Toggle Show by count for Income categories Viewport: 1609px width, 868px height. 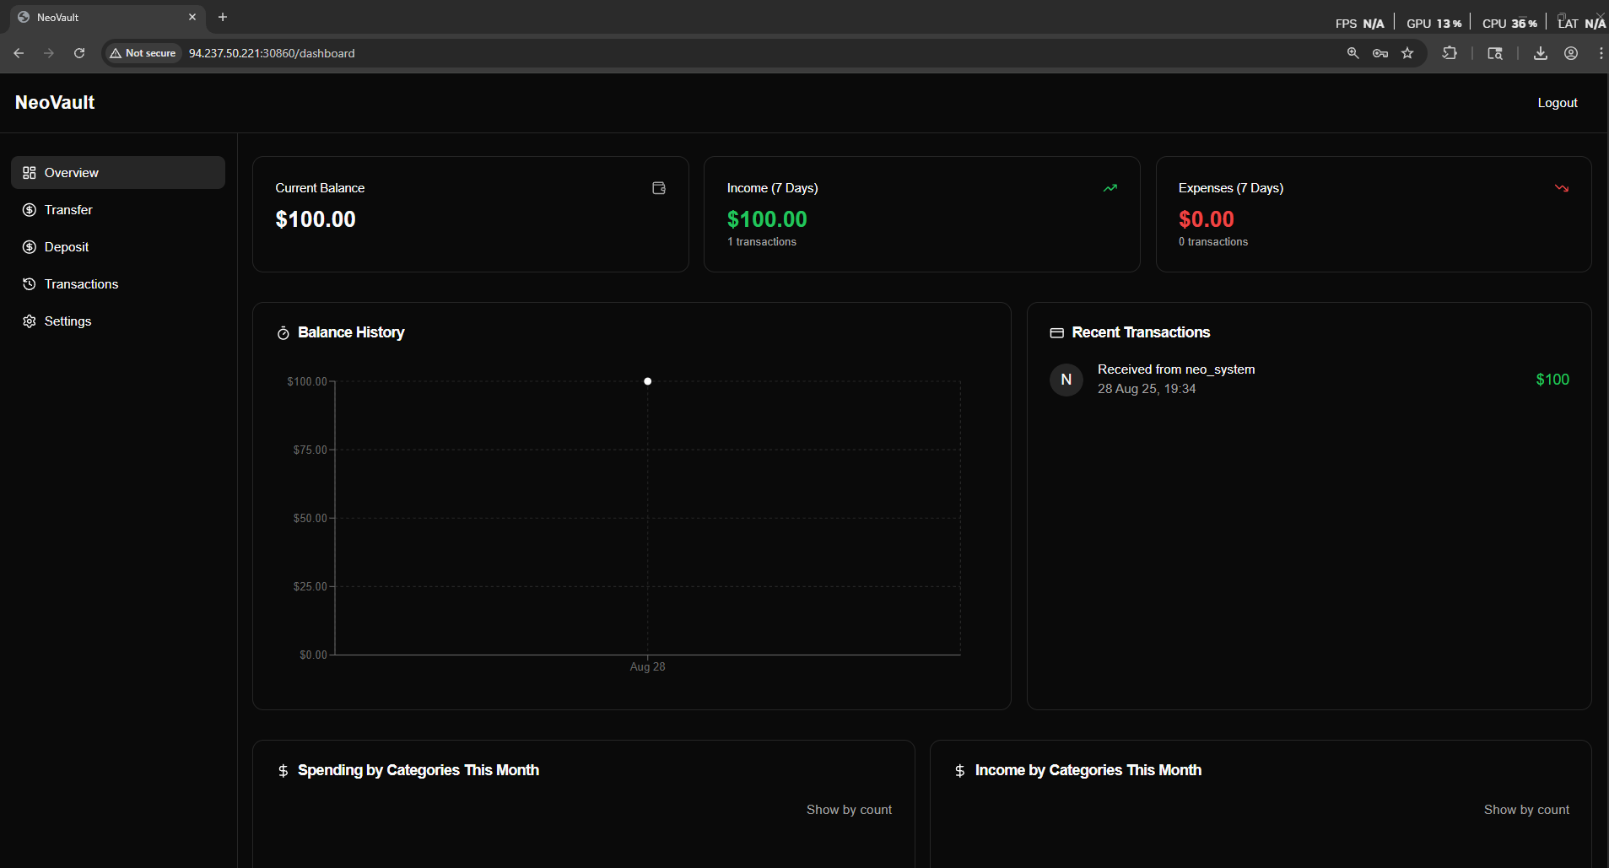1526,809
